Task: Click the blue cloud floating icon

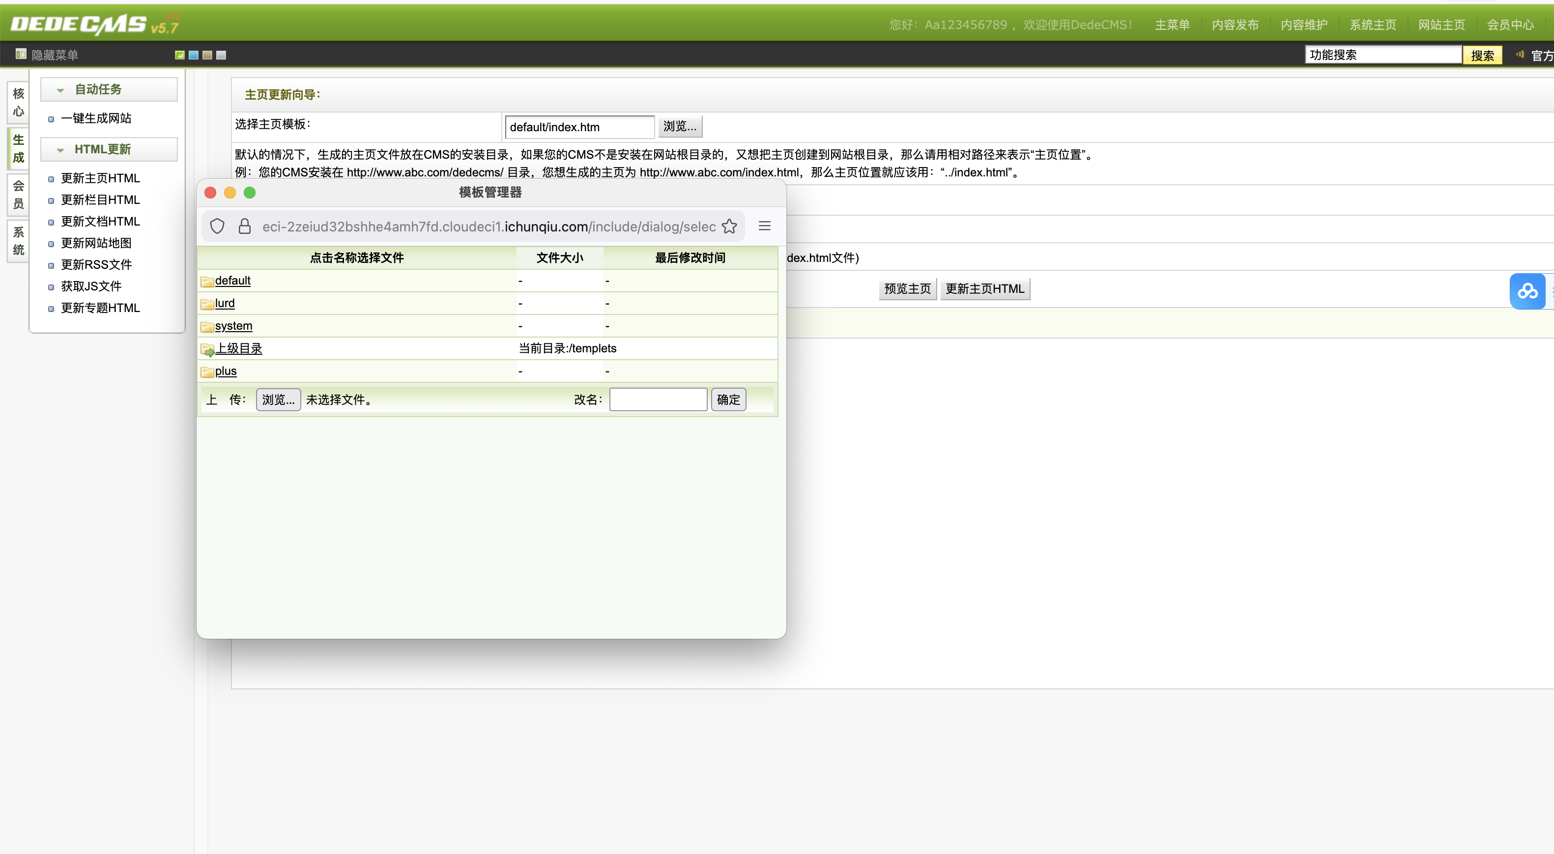Action: pos(1527,291)
